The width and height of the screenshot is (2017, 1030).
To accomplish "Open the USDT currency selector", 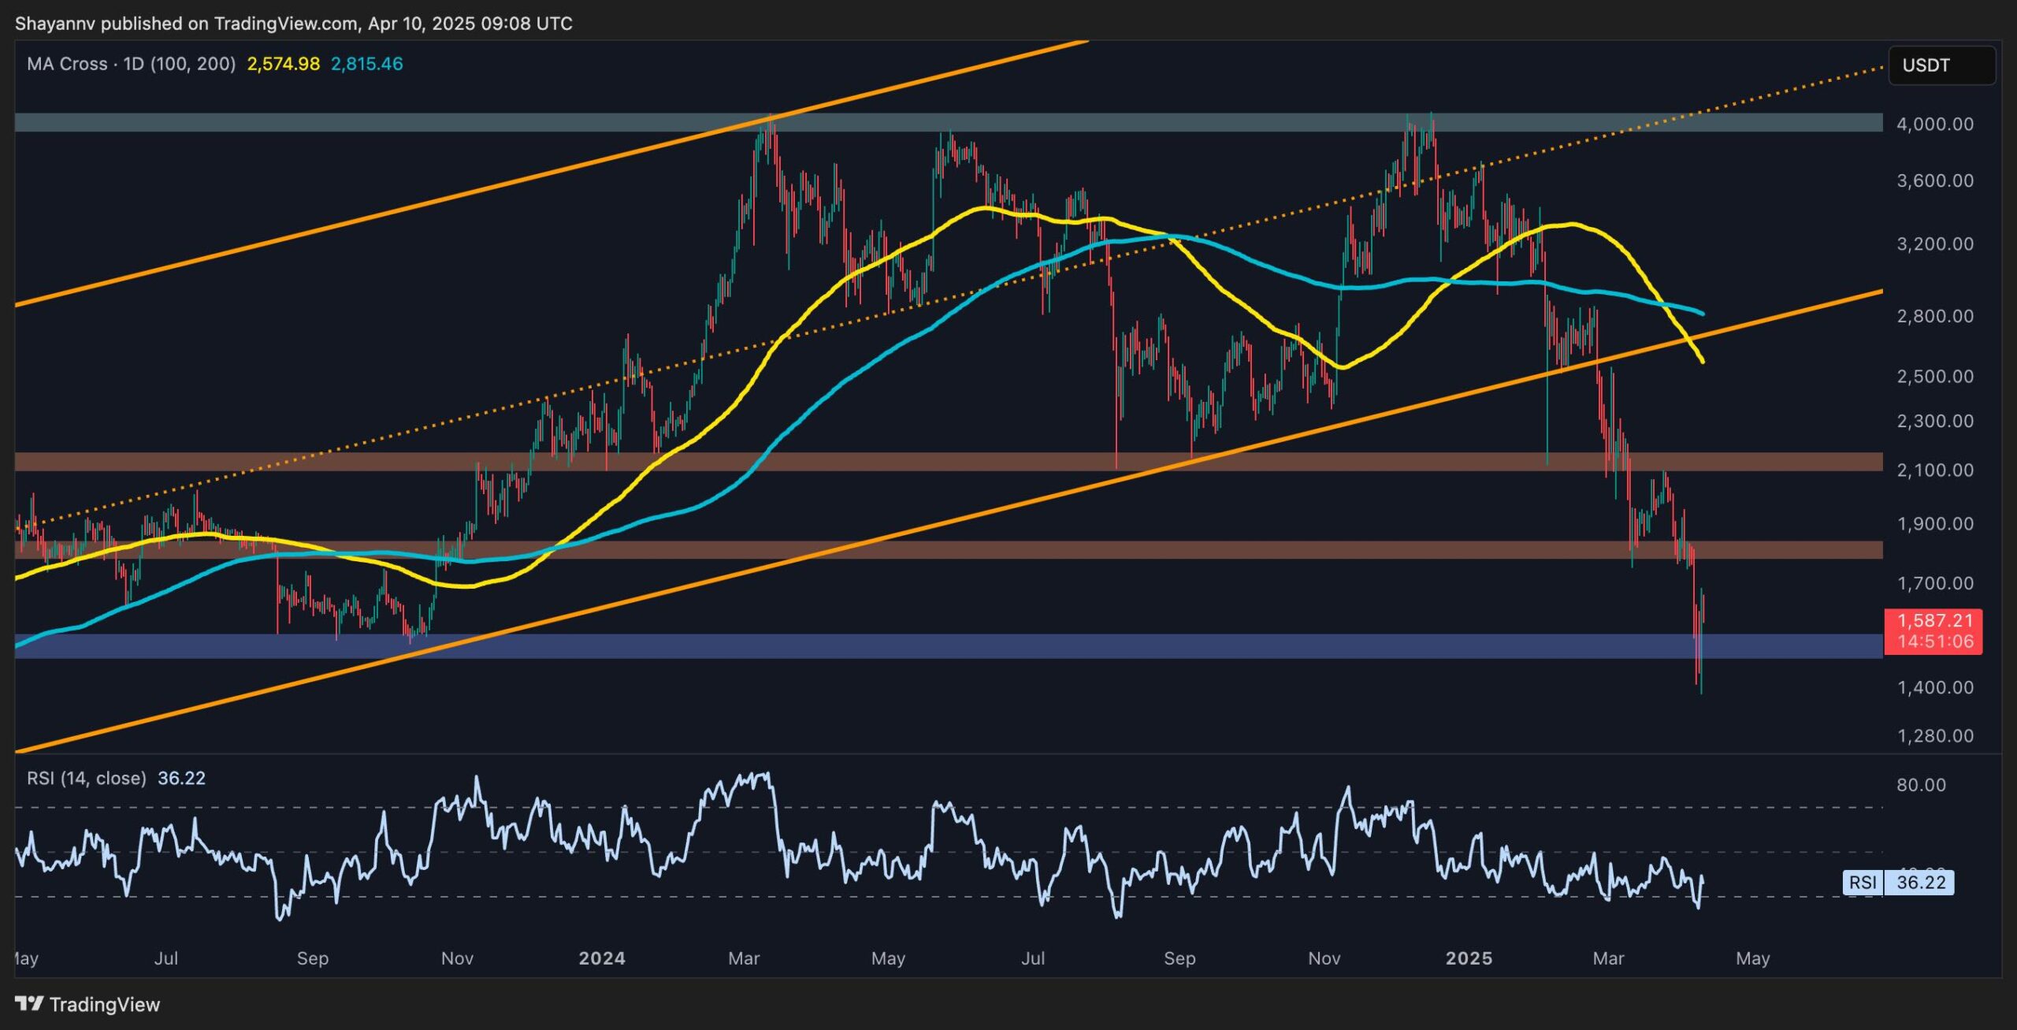I will 1941,65.
